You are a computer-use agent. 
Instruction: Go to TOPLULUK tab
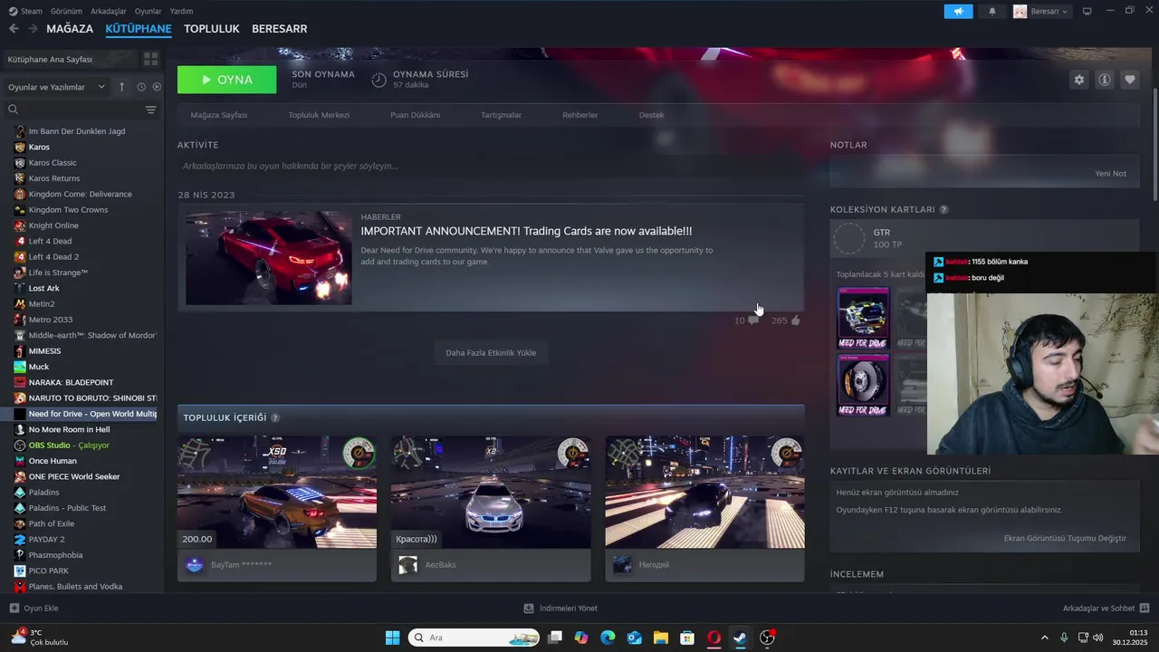[211, 29]
